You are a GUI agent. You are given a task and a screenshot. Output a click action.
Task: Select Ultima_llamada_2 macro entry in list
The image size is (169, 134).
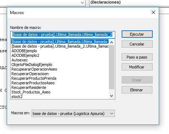pos(60,46)
